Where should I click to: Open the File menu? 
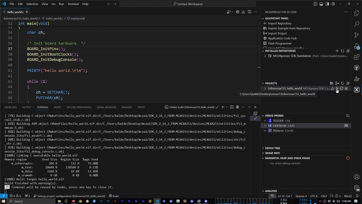pyautogui.click(x=12, y=4)
